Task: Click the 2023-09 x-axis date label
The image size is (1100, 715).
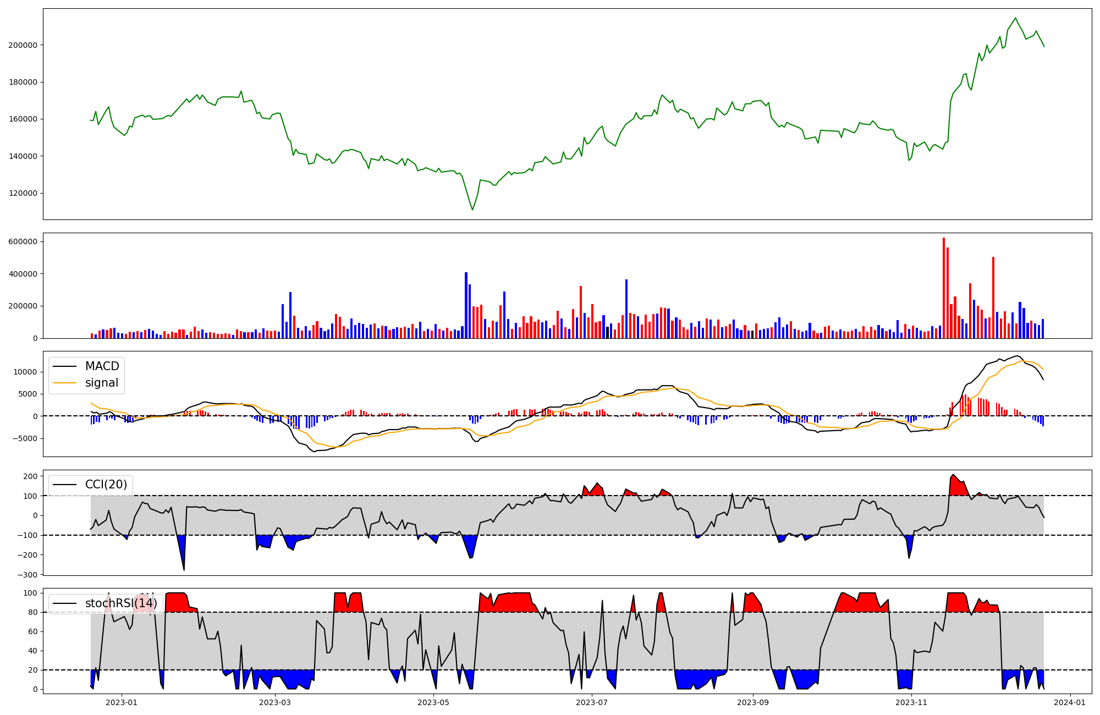Action: (752, 702)
